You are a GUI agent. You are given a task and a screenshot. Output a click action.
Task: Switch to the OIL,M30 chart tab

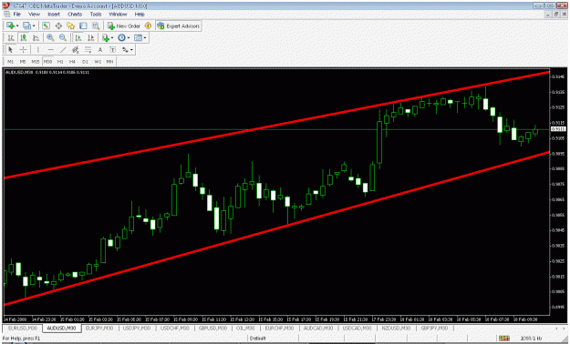[x=245, y=328]
